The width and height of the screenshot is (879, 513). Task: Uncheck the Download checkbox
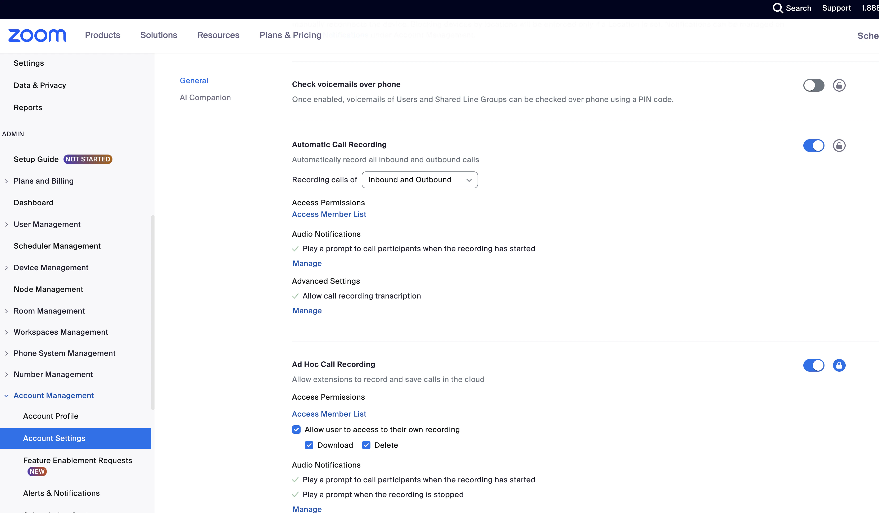click(309, 445)
